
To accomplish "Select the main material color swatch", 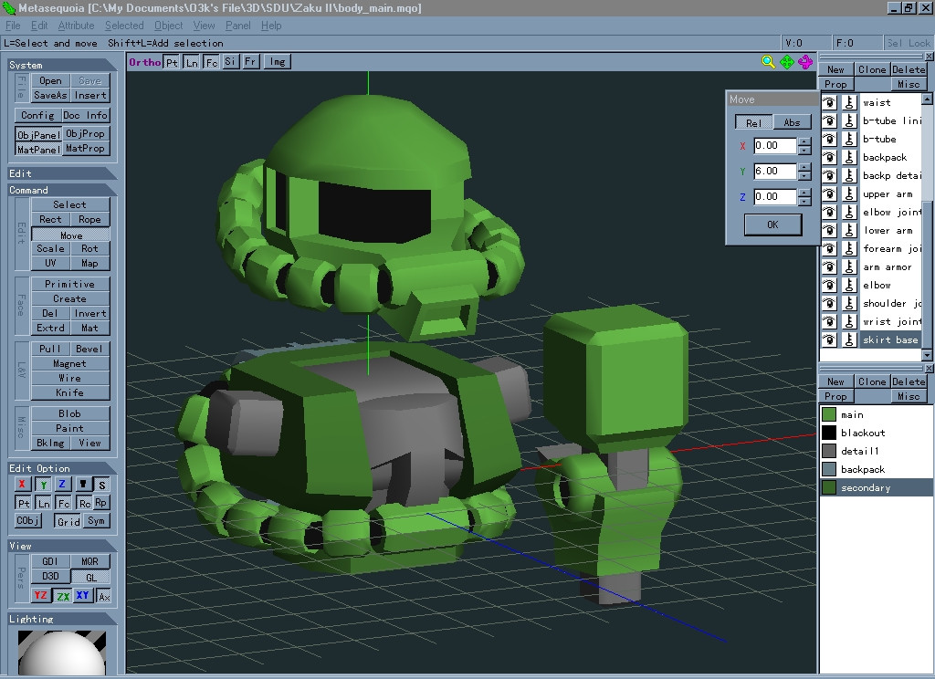I will pyautogui.click(x=829, y=414).
